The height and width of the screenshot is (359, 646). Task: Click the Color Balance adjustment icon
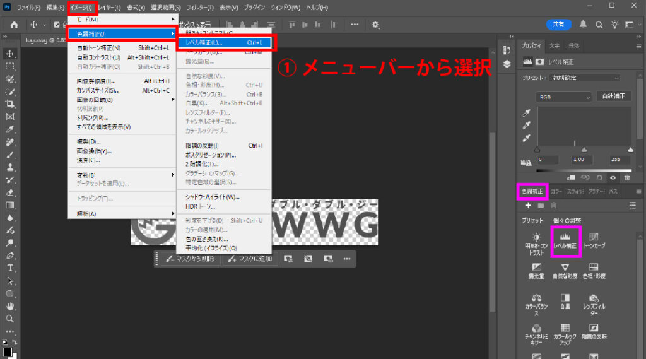click(537, 302)
